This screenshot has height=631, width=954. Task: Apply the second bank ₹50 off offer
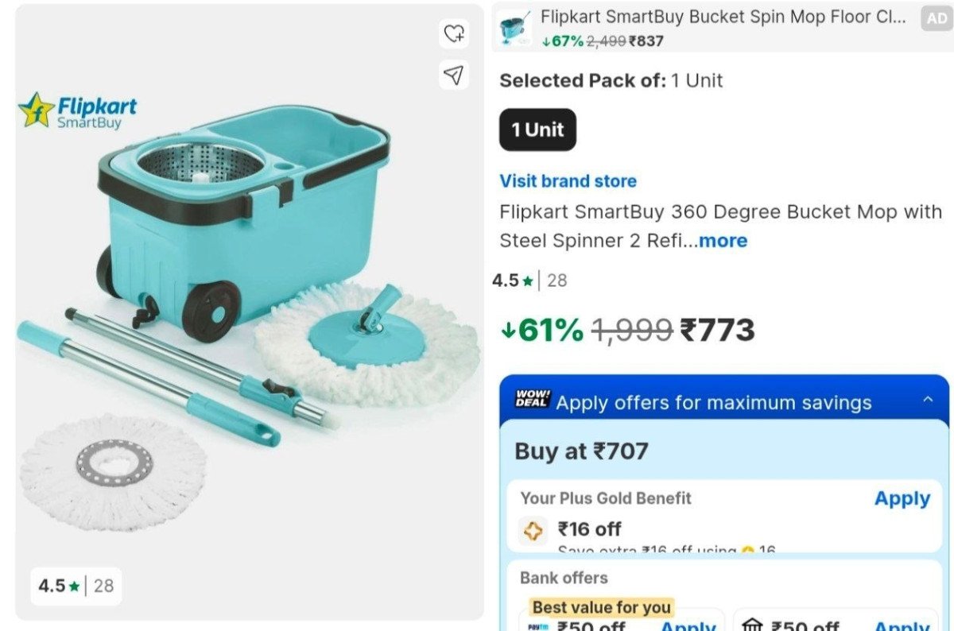(x=902, y=625)
